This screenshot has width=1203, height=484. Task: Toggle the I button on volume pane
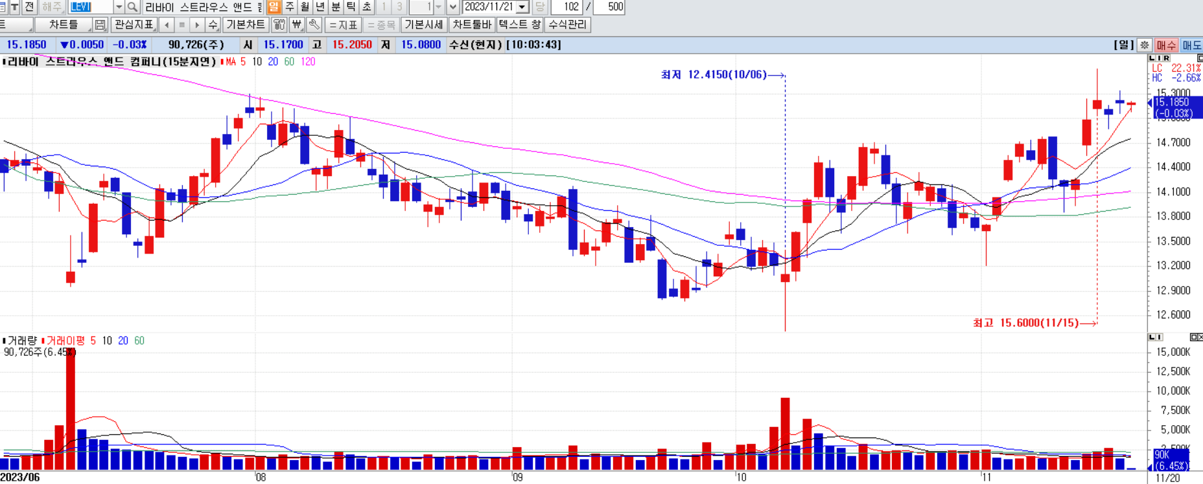(1160, 337)
